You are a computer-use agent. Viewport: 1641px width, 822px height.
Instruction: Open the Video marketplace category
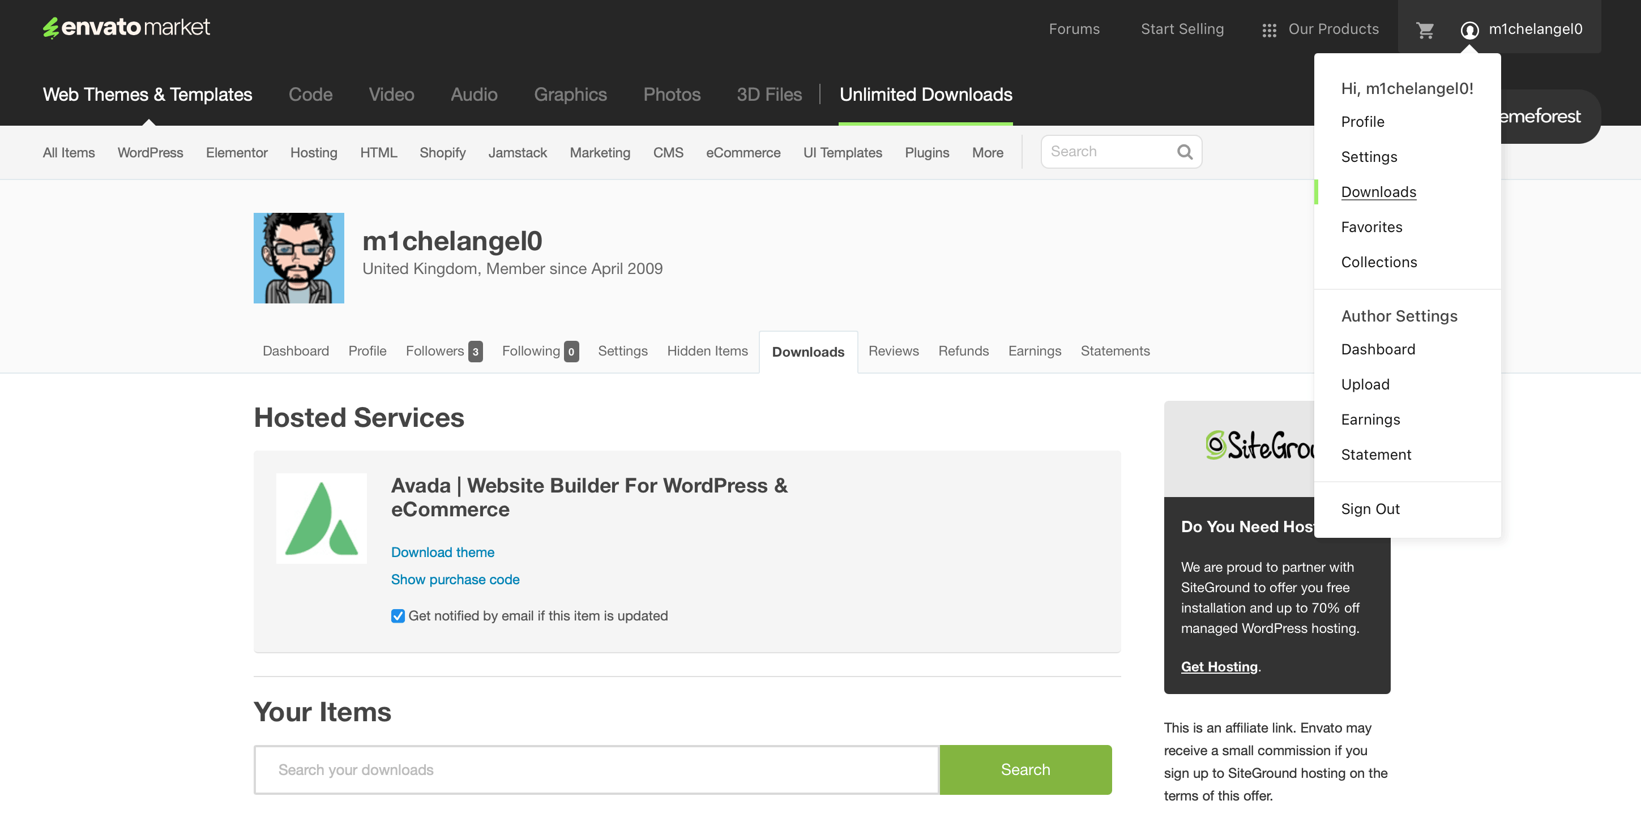(x=391, y=95)
